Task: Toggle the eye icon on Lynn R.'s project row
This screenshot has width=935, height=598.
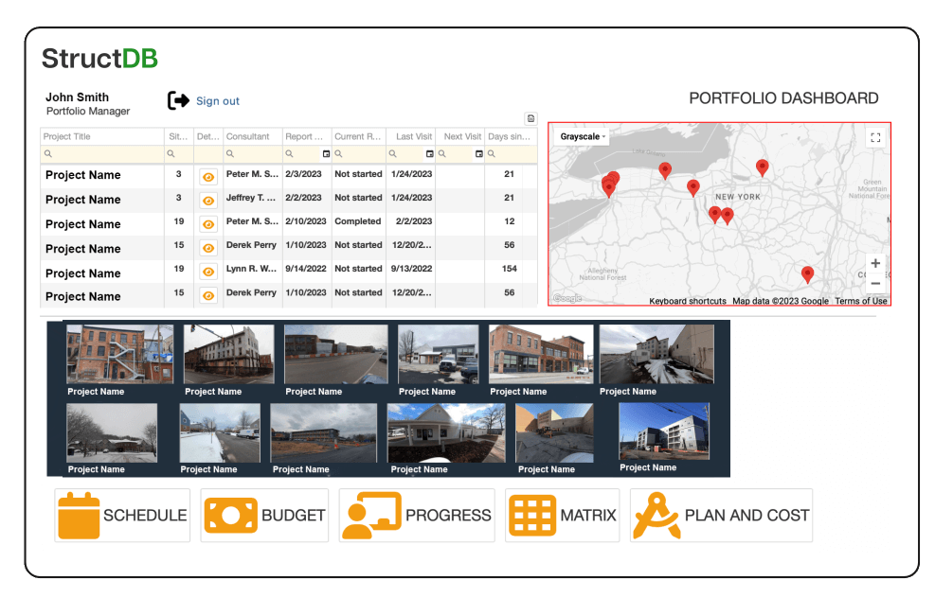Action: coord(207,273)
